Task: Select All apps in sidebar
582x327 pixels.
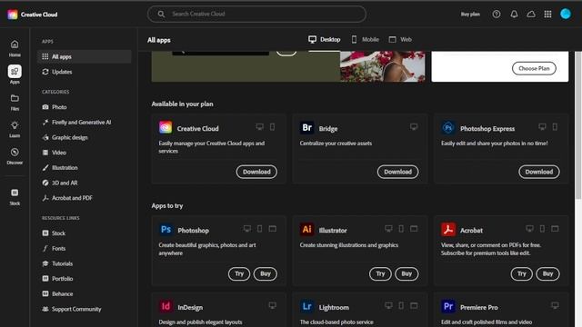Action: click(85, 56)
